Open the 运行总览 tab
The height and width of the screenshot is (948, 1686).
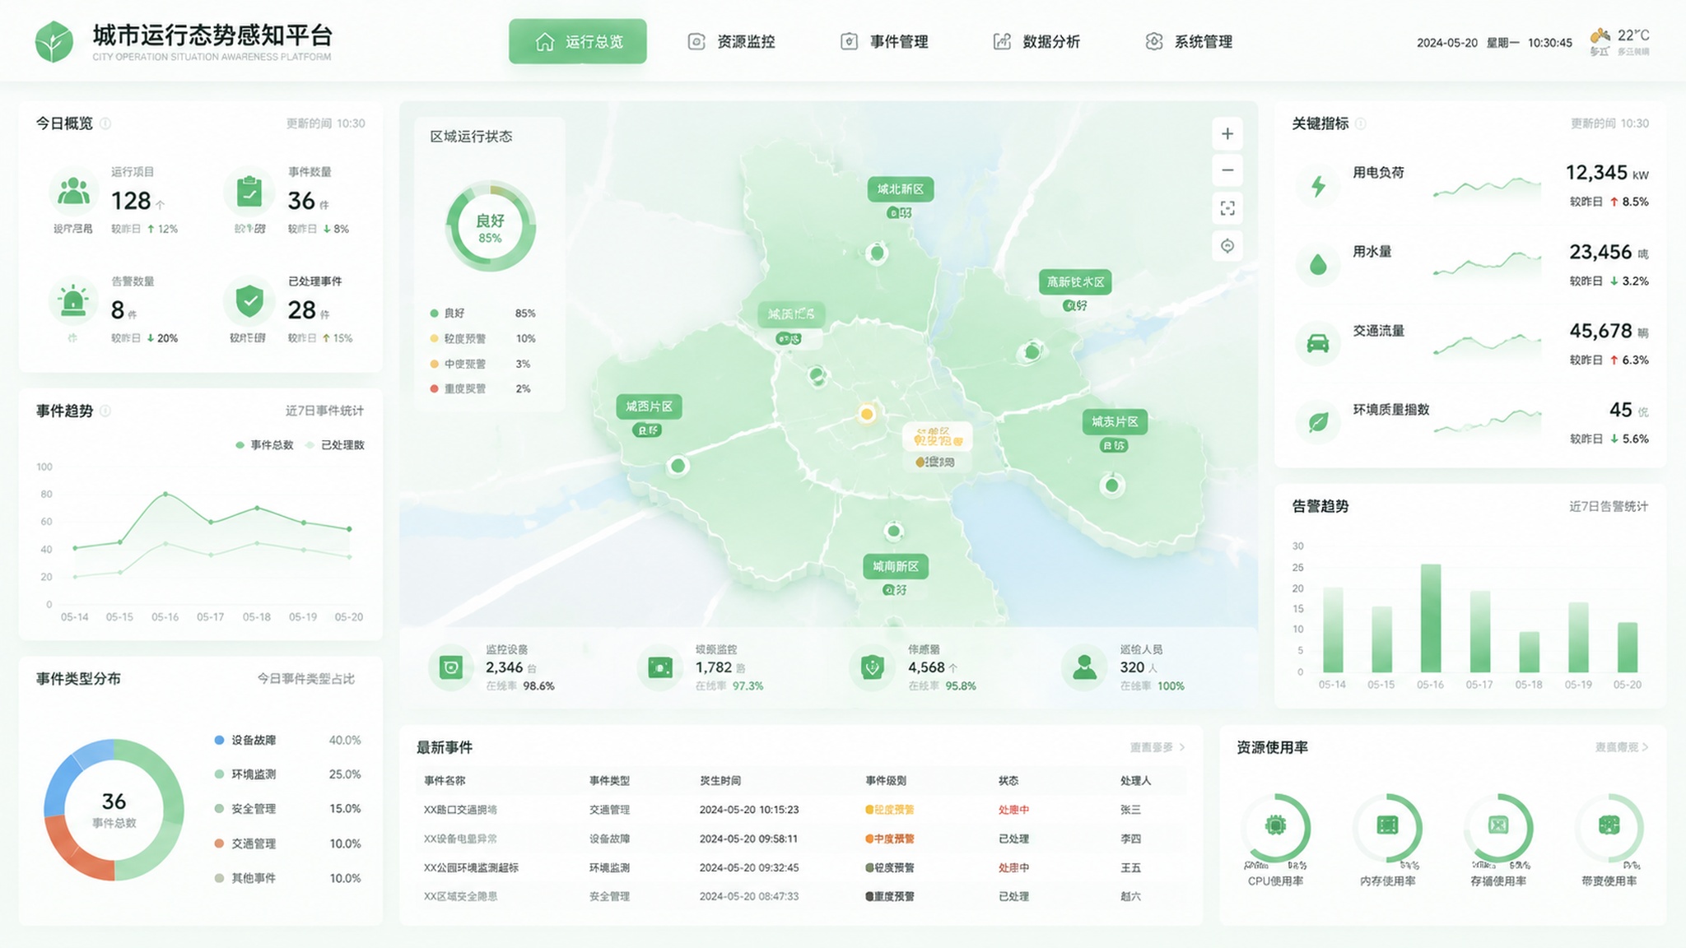click(x=578, y=41)
